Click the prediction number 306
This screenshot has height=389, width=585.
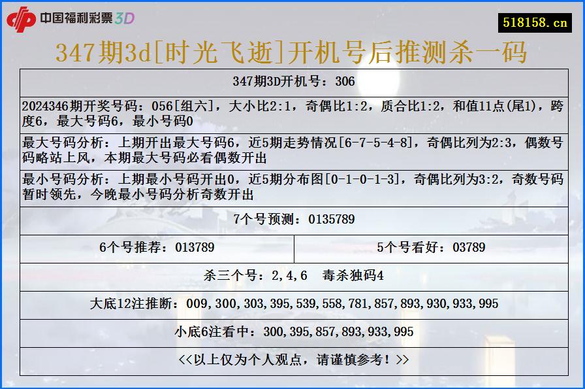pyautogui.click(x=344, y=82)
